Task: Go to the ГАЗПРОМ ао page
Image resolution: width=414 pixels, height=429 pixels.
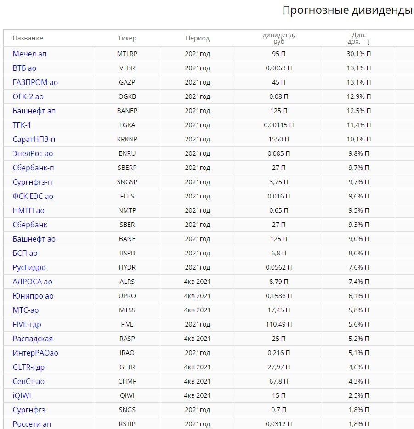Action: (35, 82)
